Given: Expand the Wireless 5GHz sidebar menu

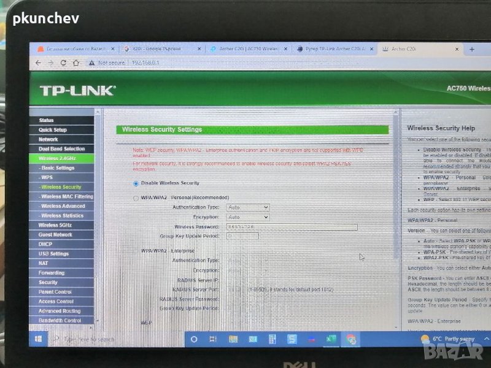Looking at the screenshot, I should click(x=55, y=225).
